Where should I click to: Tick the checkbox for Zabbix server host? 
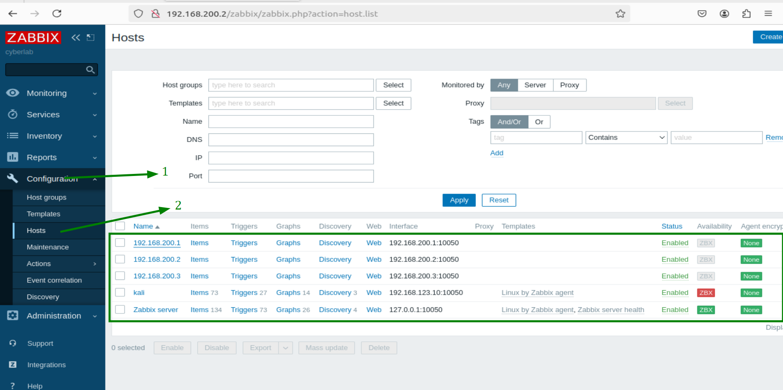point(120,309)
